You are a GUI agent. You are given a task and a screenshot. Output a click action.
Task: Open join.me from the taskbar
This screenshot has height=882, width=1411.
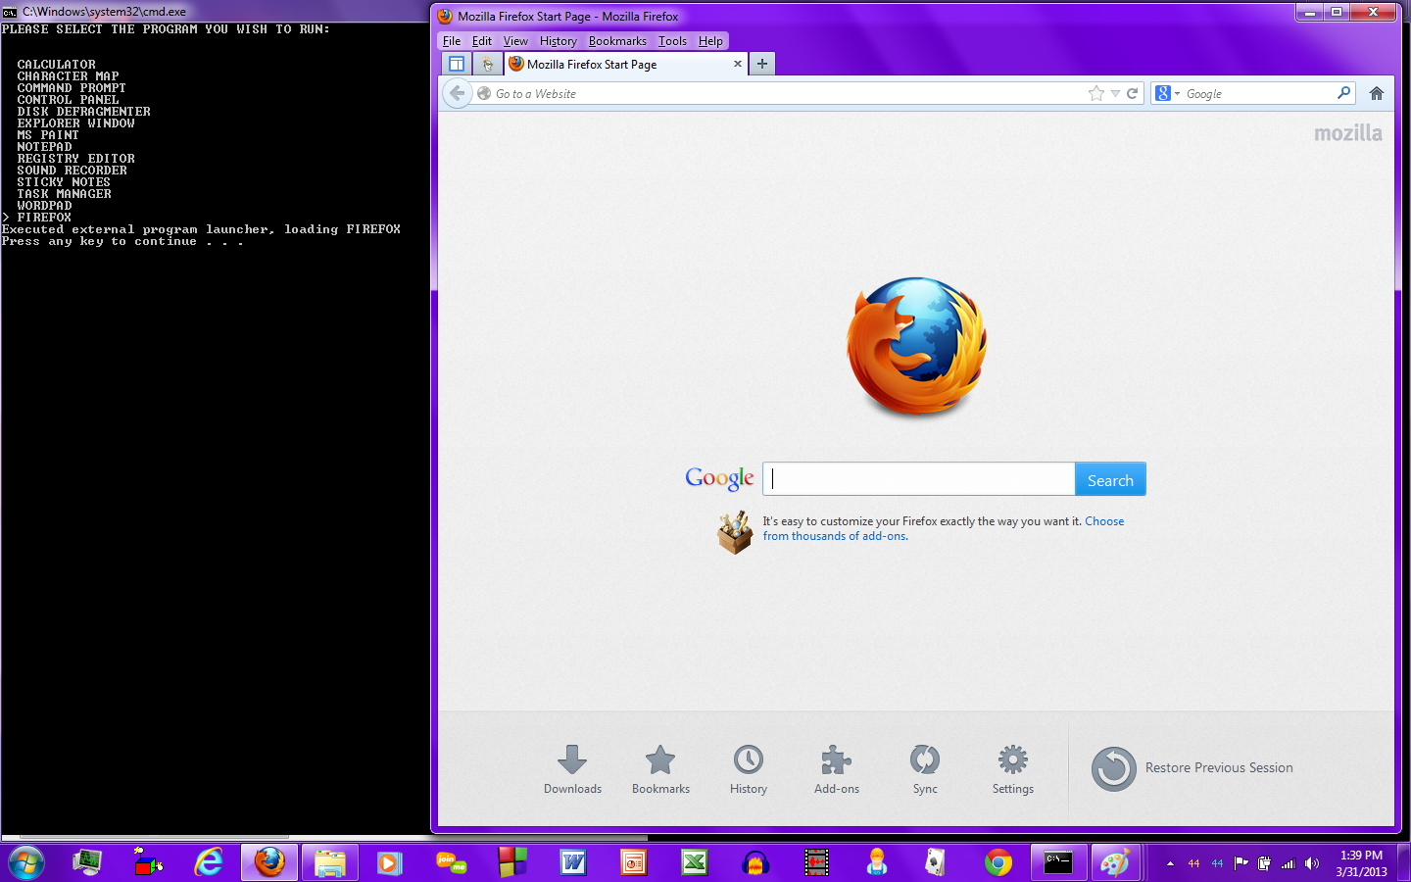[x=452, y=862]
